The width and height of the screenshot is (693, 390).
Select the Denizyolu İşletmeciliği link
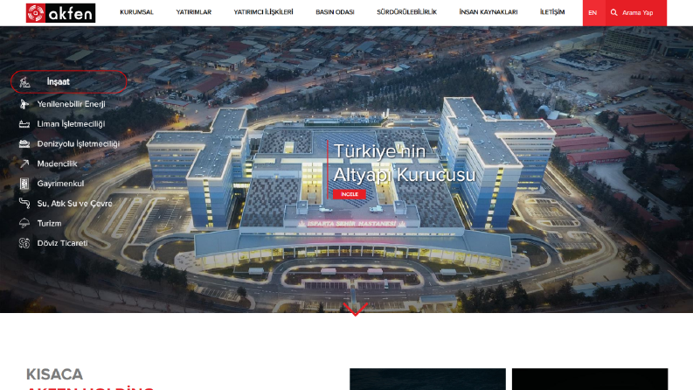79,143
